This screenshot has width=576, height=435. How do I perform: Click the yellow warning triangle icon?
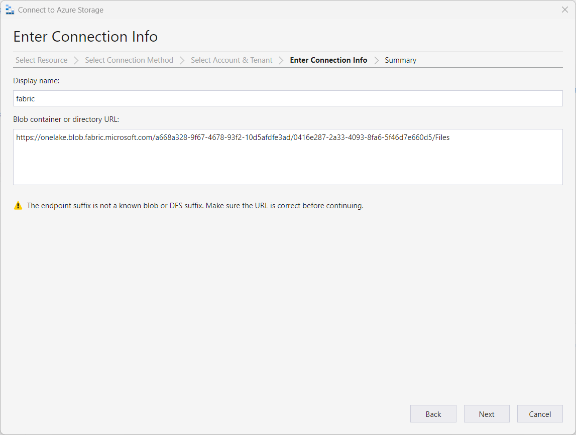18,205
